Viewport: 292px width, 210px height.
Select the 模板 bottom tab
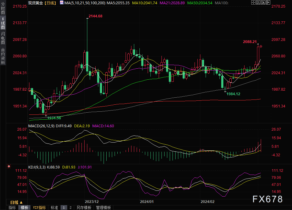(x=24, y=208)
